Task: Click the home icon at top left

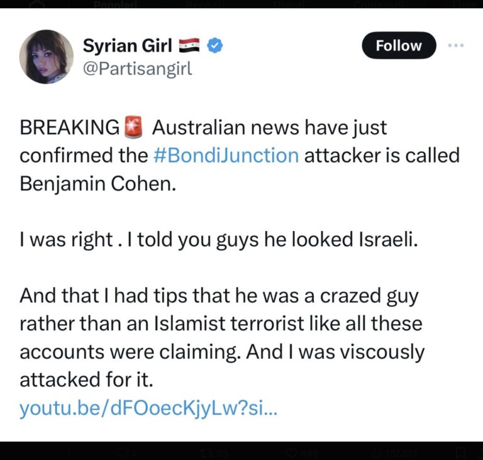Action: pyautogui.click(x=38, y=5)
